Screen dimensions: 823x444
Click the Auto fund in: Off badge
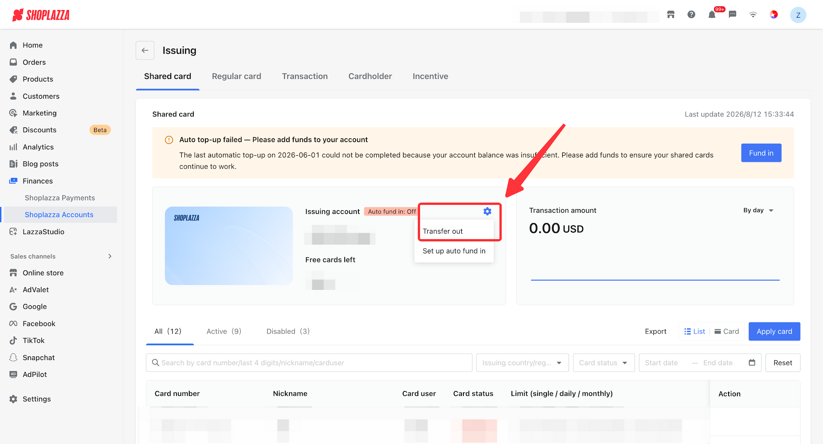click(x=392, y=212)
